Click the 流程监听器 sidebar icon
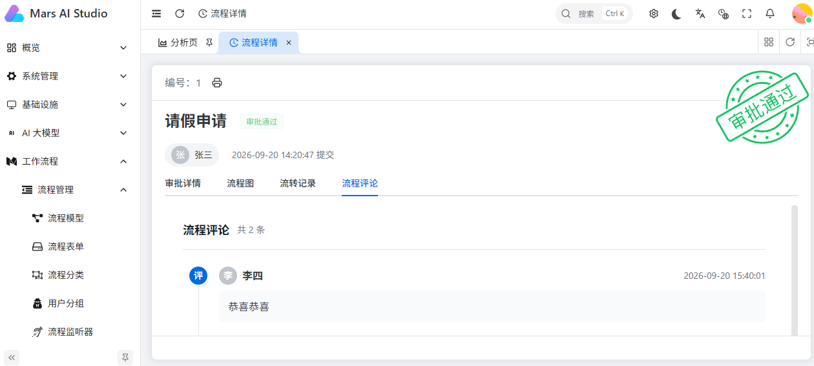The image size is (814, 366). (37, 332)
